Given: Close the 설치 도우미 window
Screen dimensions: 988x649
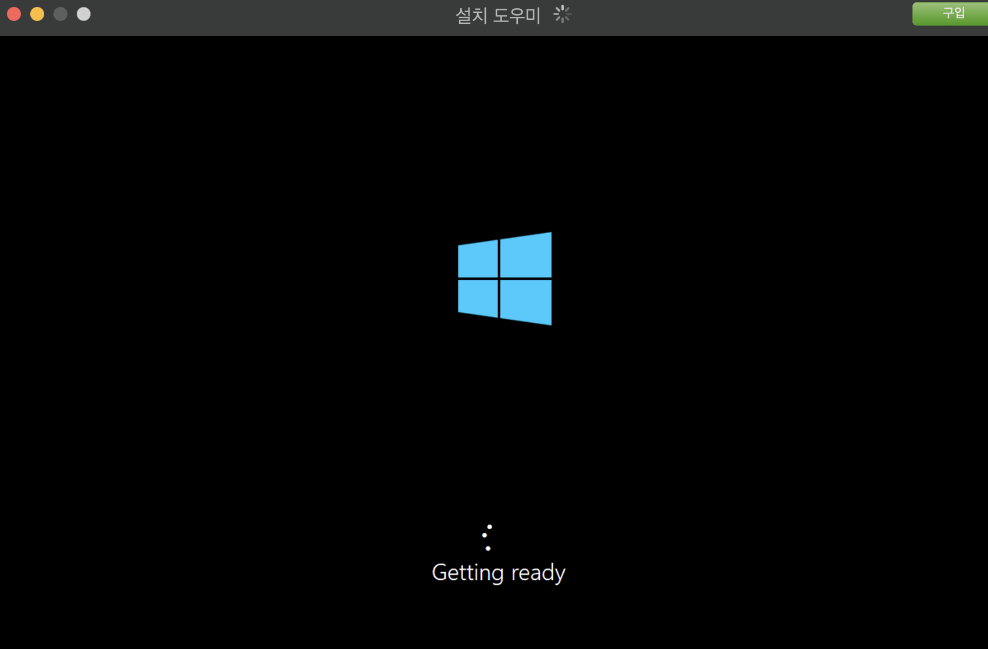Looking at the screenshot, I should point(14,14).
